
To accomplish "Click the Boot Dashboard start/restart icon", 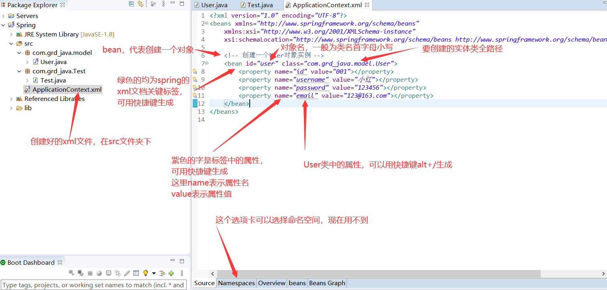I will [x=71, y=273].
